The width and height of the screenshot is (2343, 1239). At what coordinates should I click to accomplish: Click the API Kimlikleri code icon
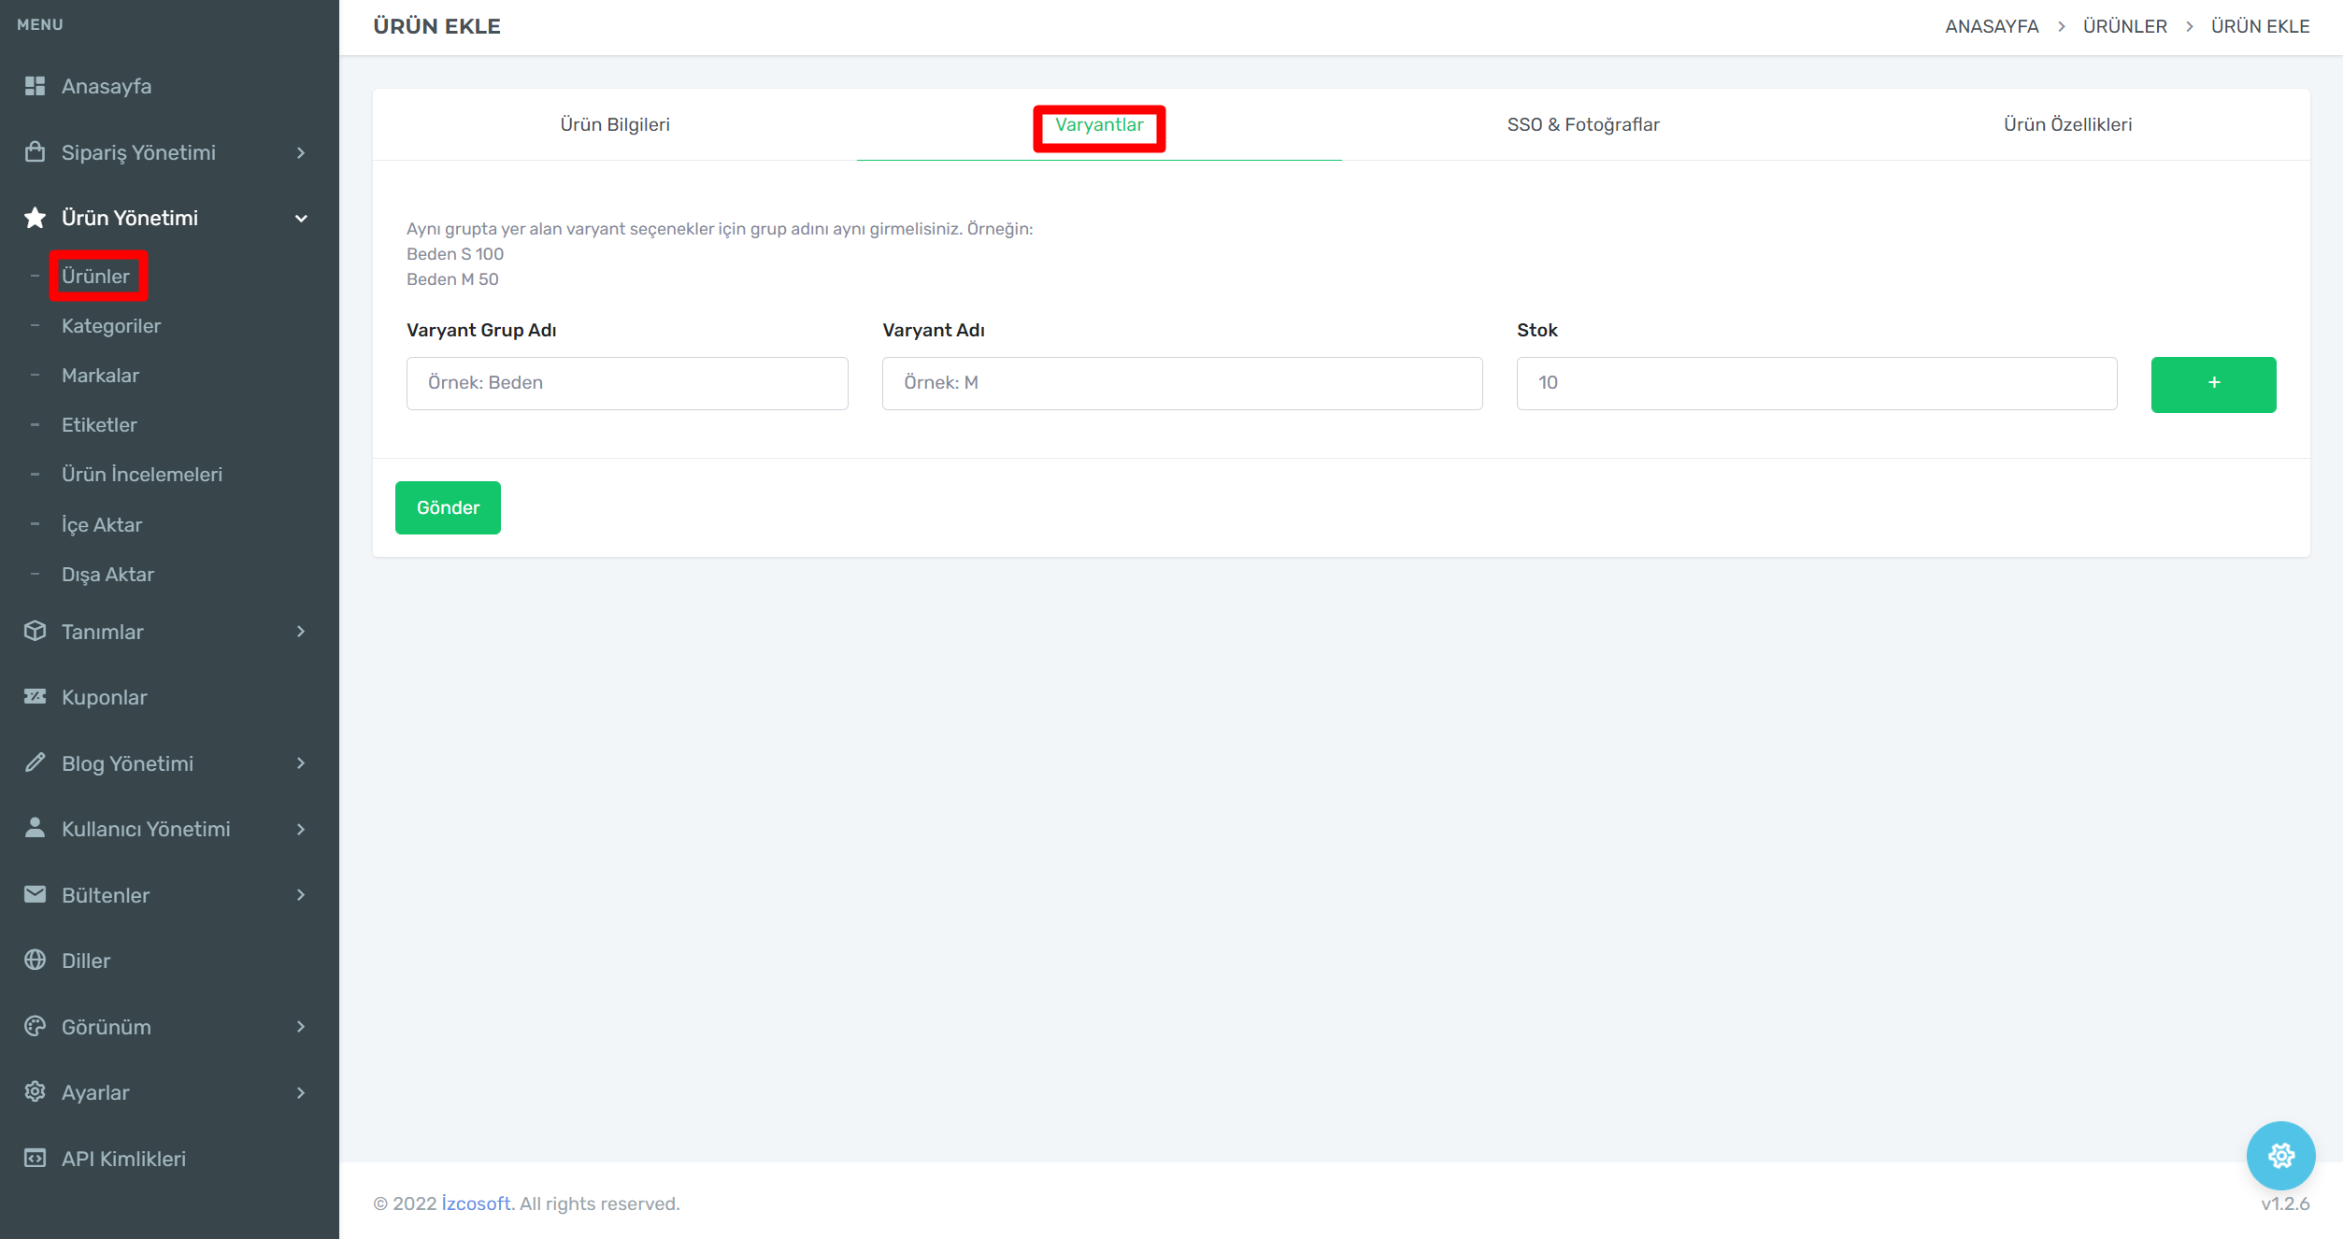[35, 1159]
